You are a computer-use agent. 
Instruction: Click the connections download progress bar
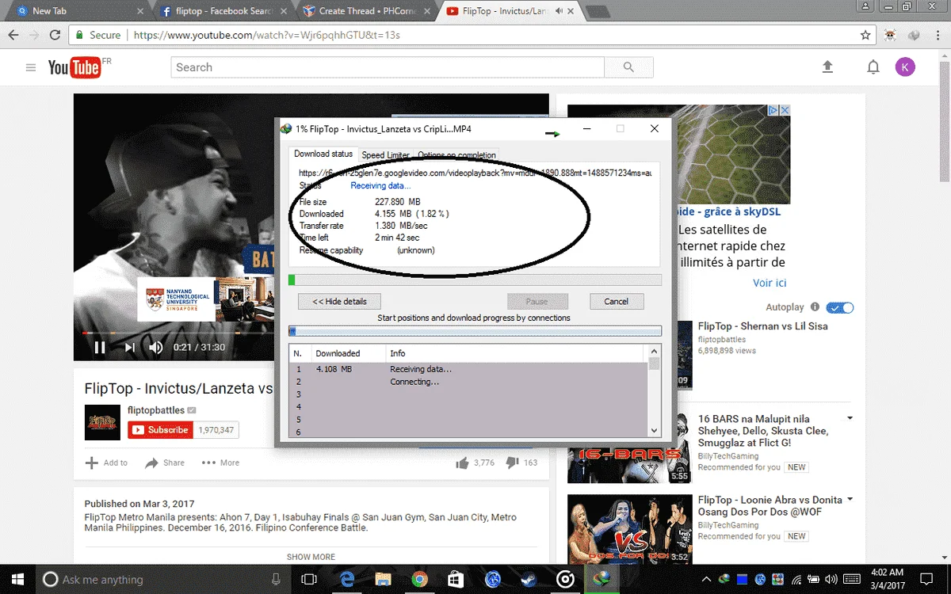(475, 331)
